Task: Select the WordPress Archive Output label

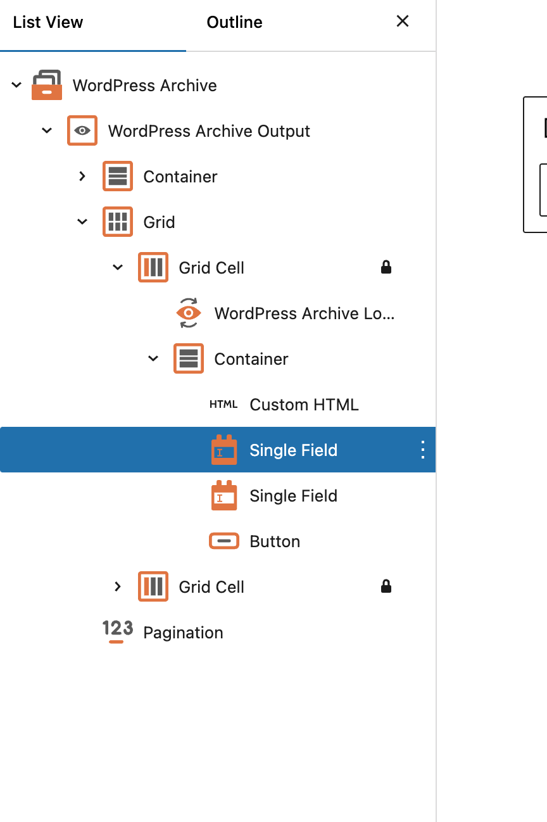Action: (x=210, y=131)
